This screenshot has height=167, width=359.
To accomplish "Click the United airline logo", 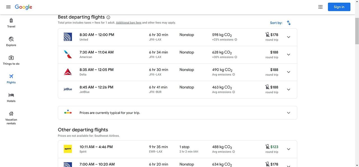I will coord(68,37).
